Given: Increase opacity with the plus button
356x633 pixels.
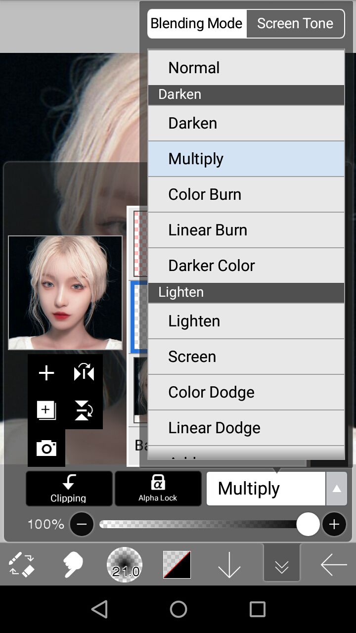Looking at the screenshot, I should (334, 524).
